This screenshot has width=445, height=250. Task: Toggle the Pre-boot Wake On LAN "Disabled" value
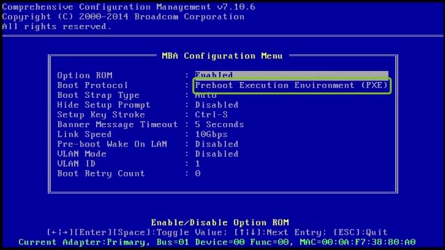(x=217, y=144)
